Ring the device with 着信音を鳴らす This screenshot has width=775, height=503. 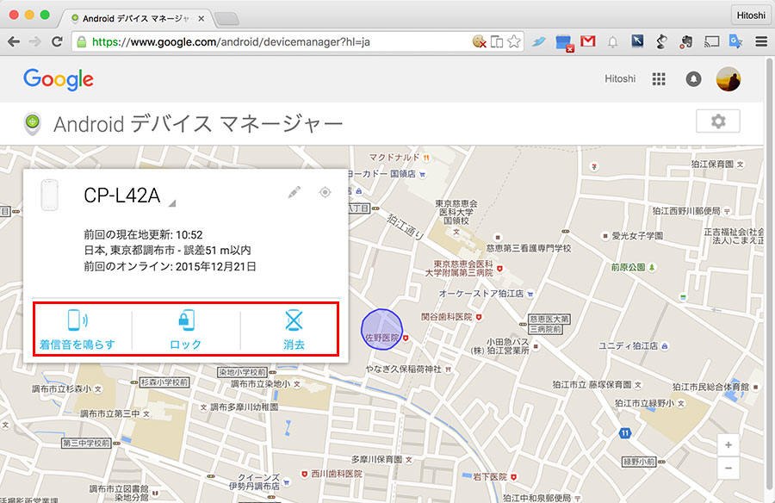pyautogui.click(x=77, y=329)
